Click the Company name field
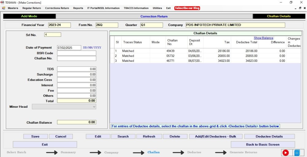307x157 pixels. (235, 25)
